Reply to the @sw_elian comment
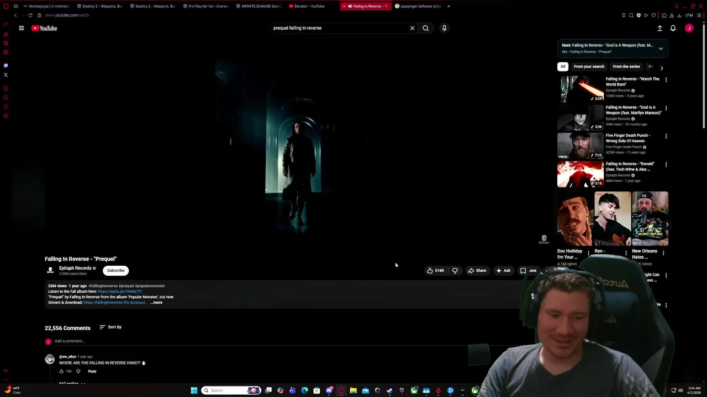 point(92,371)
